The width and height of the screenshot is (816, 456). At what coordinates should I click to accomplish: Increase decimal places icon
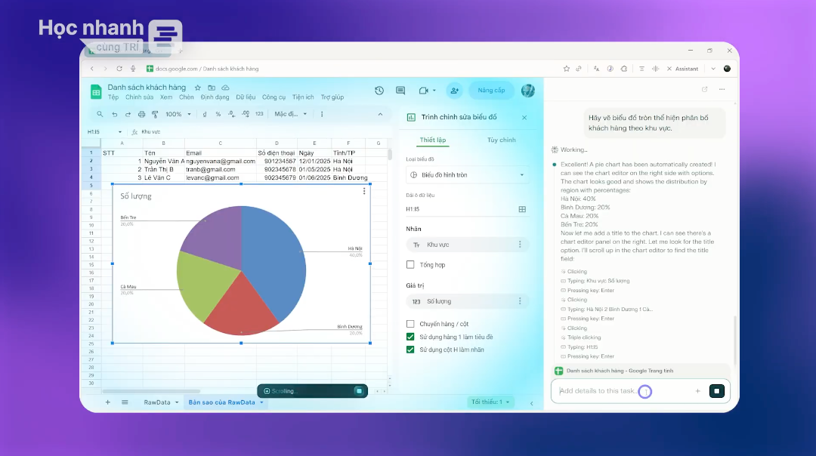pos(245,115)
